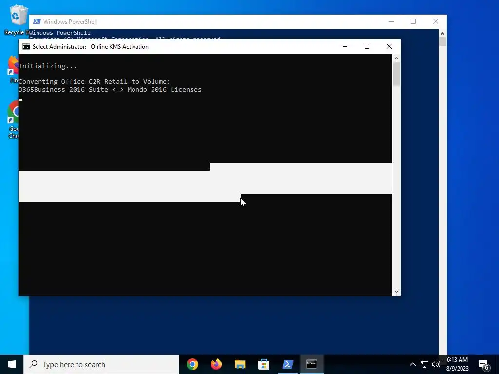Minimize the Online KMS Activation window
Viewport: 499px width, 374px height.
(x=345, y=46)
